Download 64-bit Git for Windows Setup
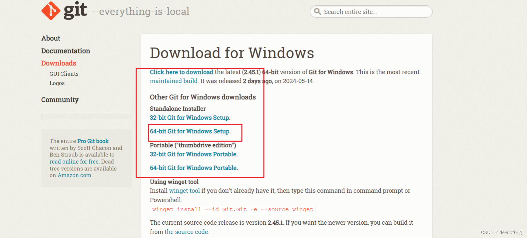Viewport: 527px width, 238px height. click(190, 131)
